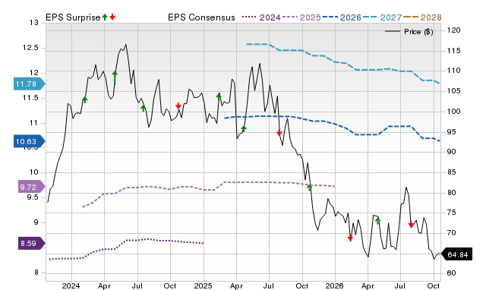The width and height of the screenshot is (486, 290).
Task: Click the 8.59 dark purple value tag
Action: pyautogui.click(x=31, y=243)
